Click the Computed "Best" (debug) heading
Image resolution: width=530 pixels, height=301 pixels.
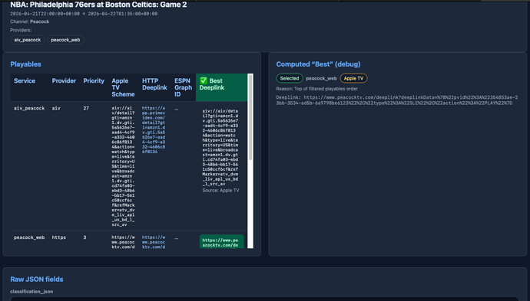[319, 64]
